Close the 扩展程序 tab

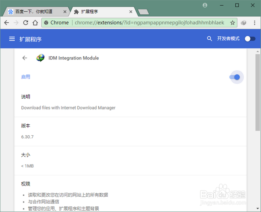point(131,12)
